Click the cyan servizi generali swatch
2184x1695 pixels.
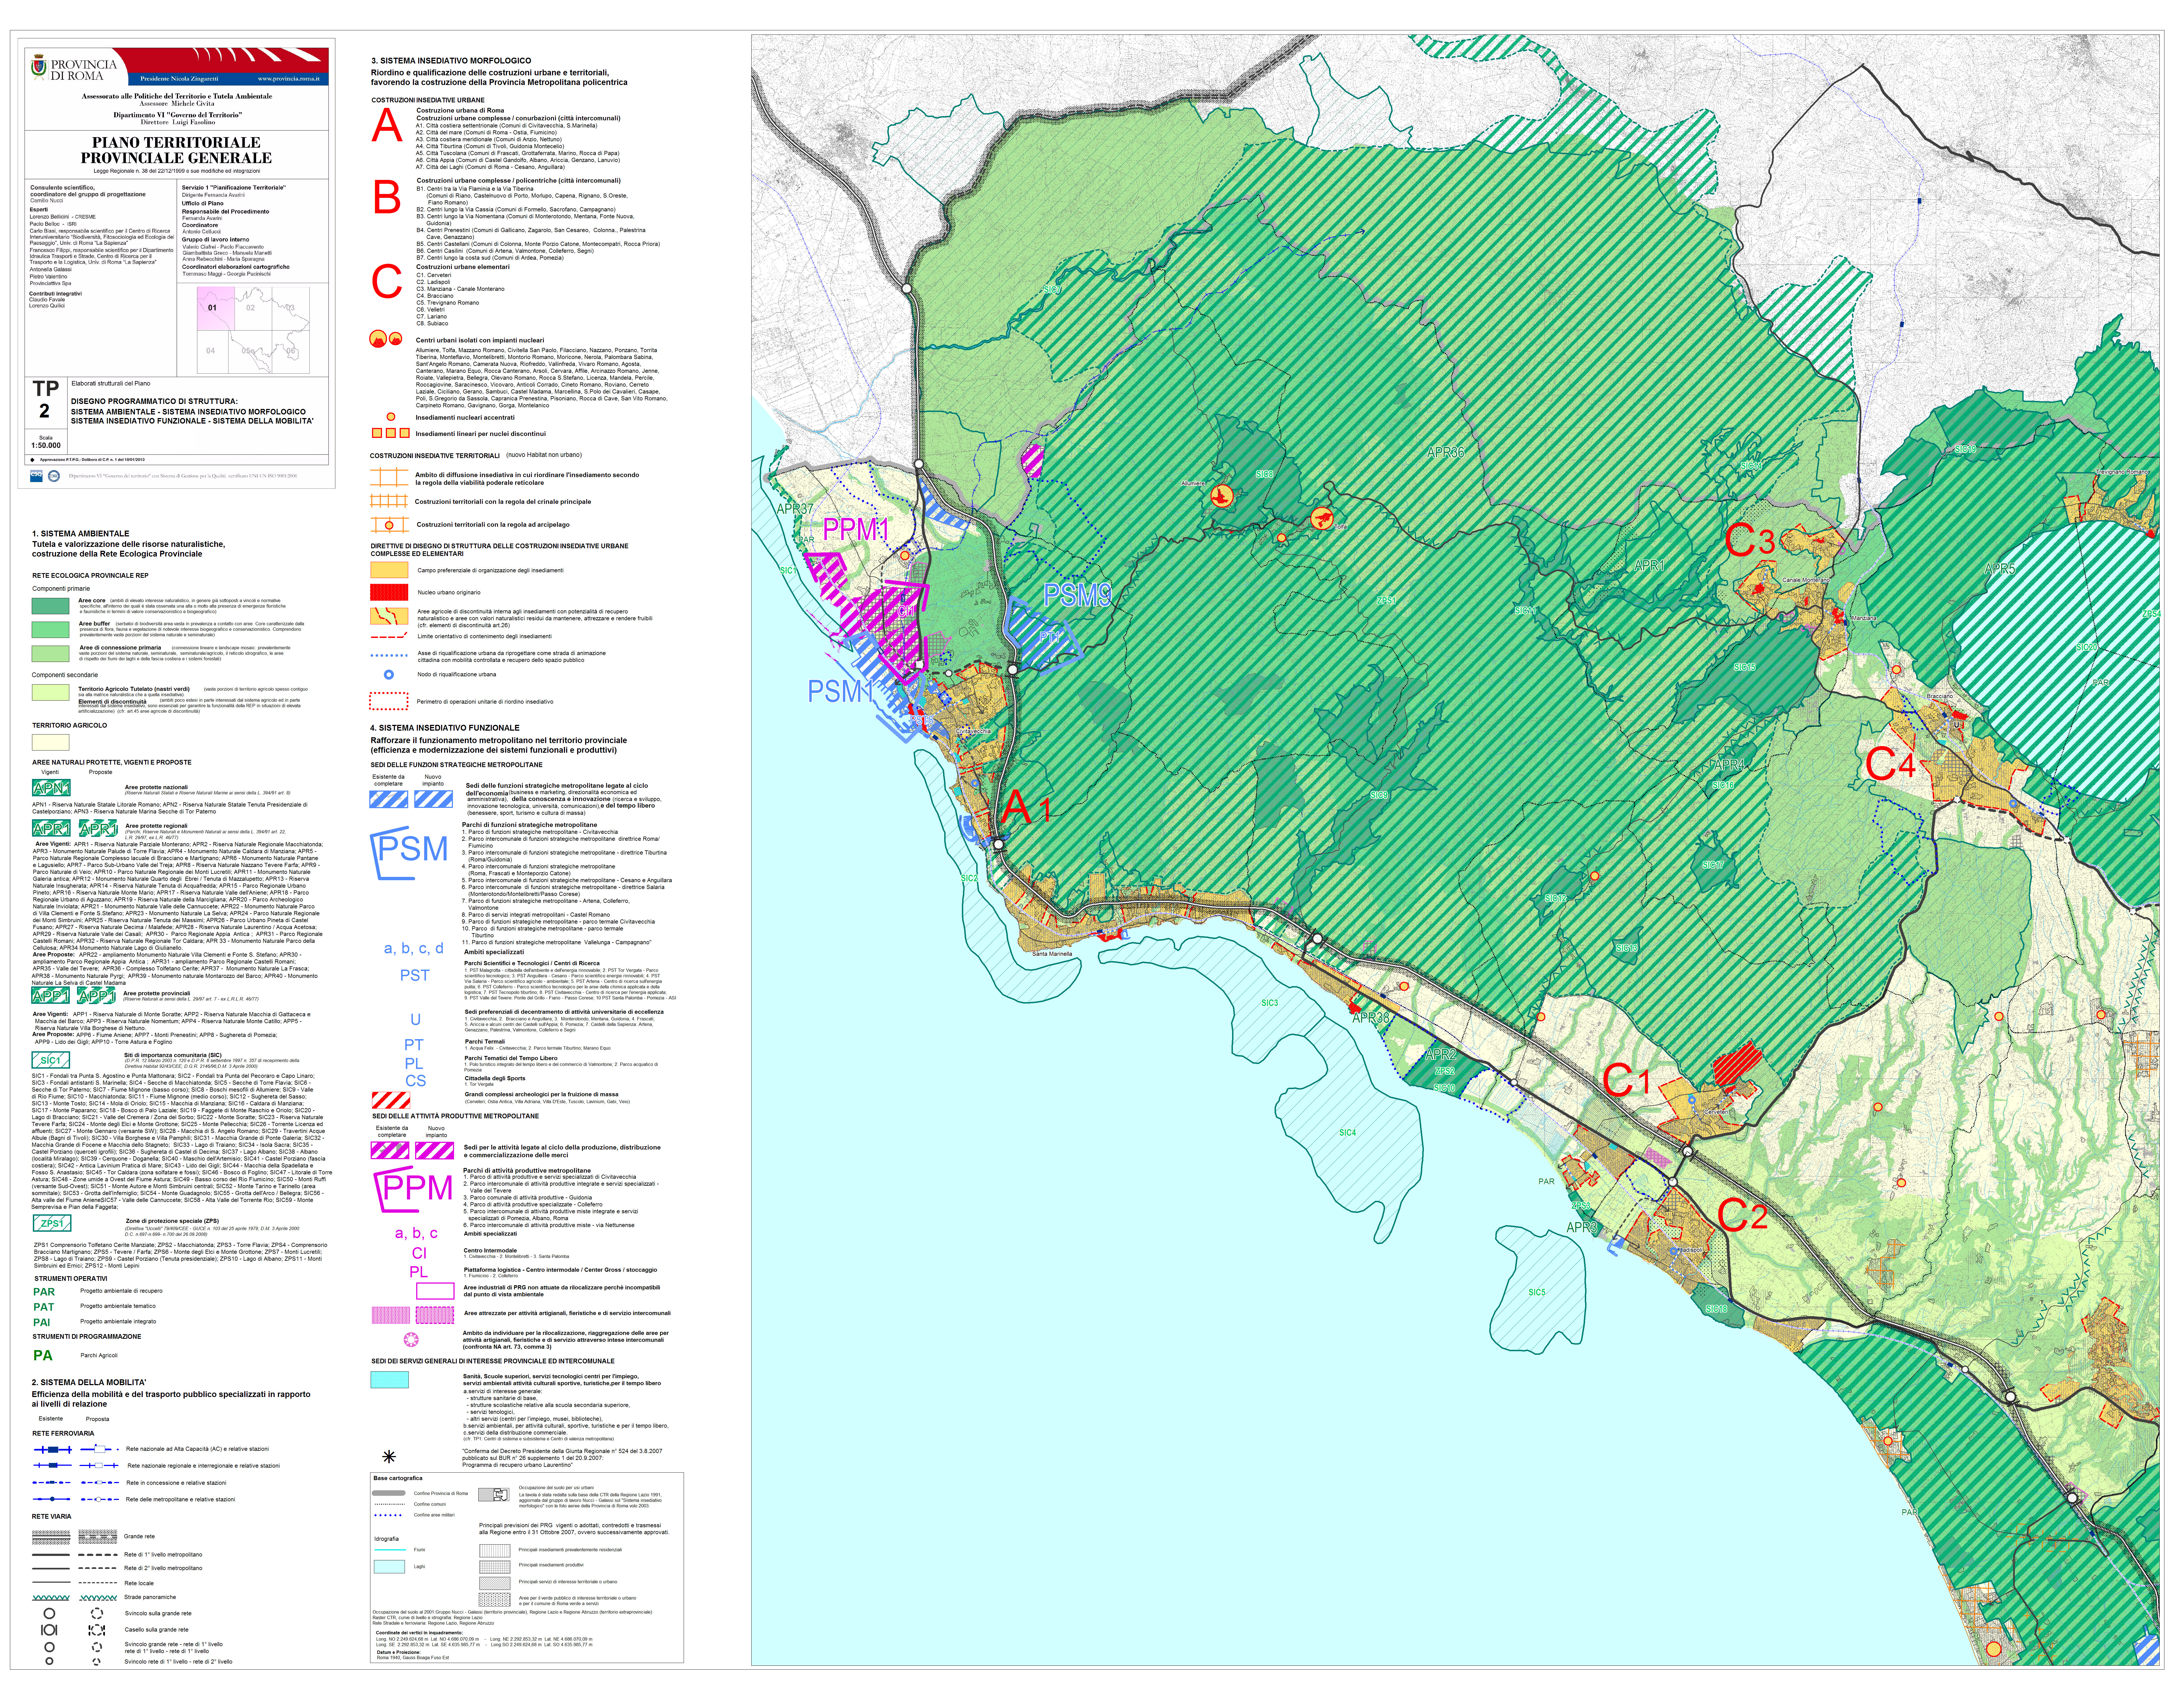(390, 1380)
